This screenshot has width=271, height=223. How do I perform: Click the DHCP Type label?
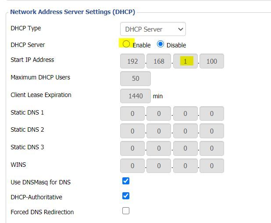click(x=26, y=28)
